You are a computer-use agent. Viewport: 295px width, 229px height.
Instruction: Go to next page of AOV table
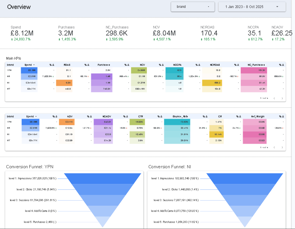click(282, 147)
